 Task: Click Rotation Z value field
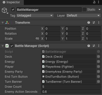(93, 33)
